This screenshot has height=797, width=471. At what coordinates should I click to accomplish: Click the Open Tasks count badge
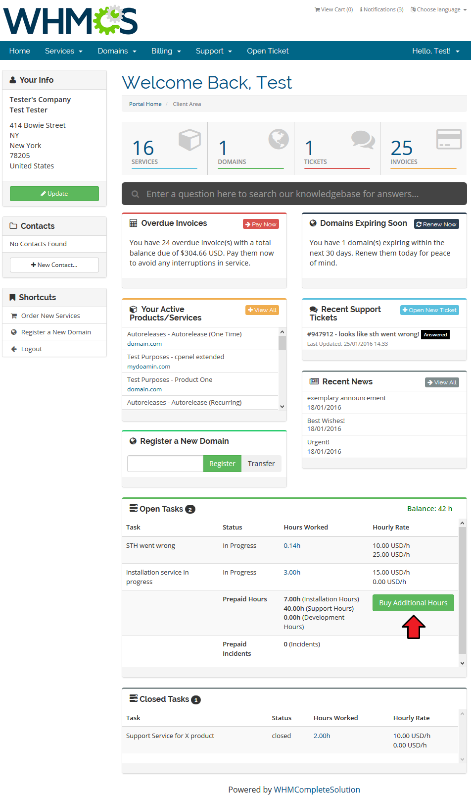point(190,509)
